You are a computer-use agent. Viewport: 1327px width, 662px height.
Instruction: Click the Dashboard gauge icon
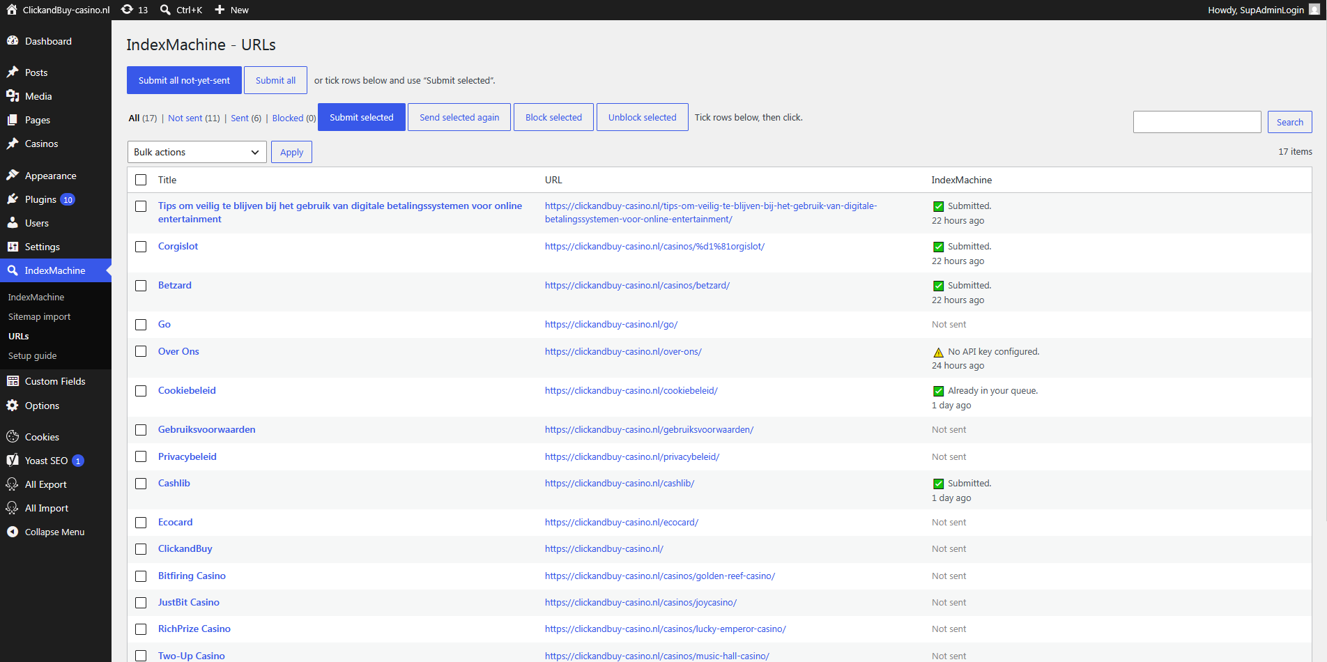tap(13, 41)
